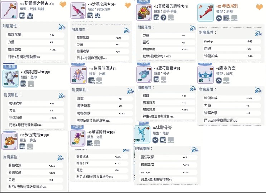Click the download icon under 沙漠之風

(x=97, y=15)
